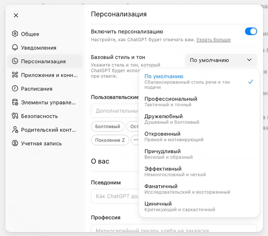Viewport: 268px width, 236px height.
Task: Click the Болтливый suggestion chip
Action: point(108,126)
